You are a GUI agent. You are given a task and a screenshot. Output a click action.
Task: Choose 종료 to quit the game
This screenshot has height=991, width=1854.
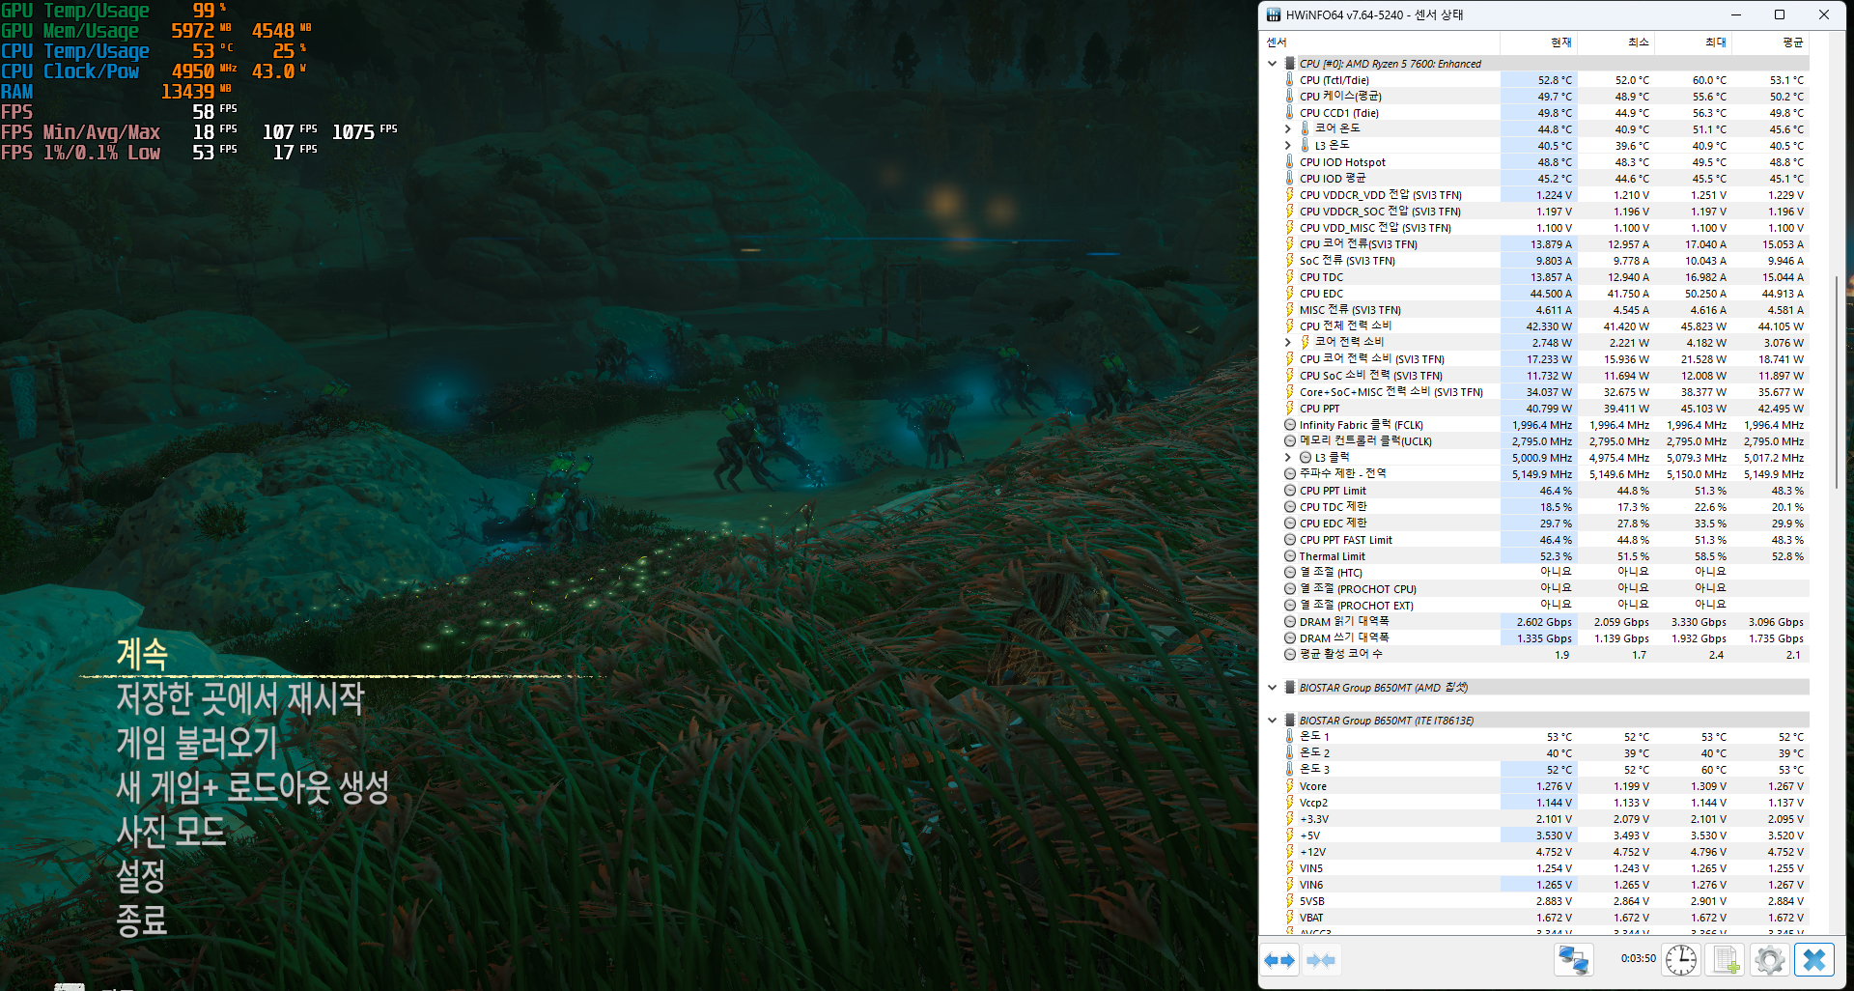141,920
